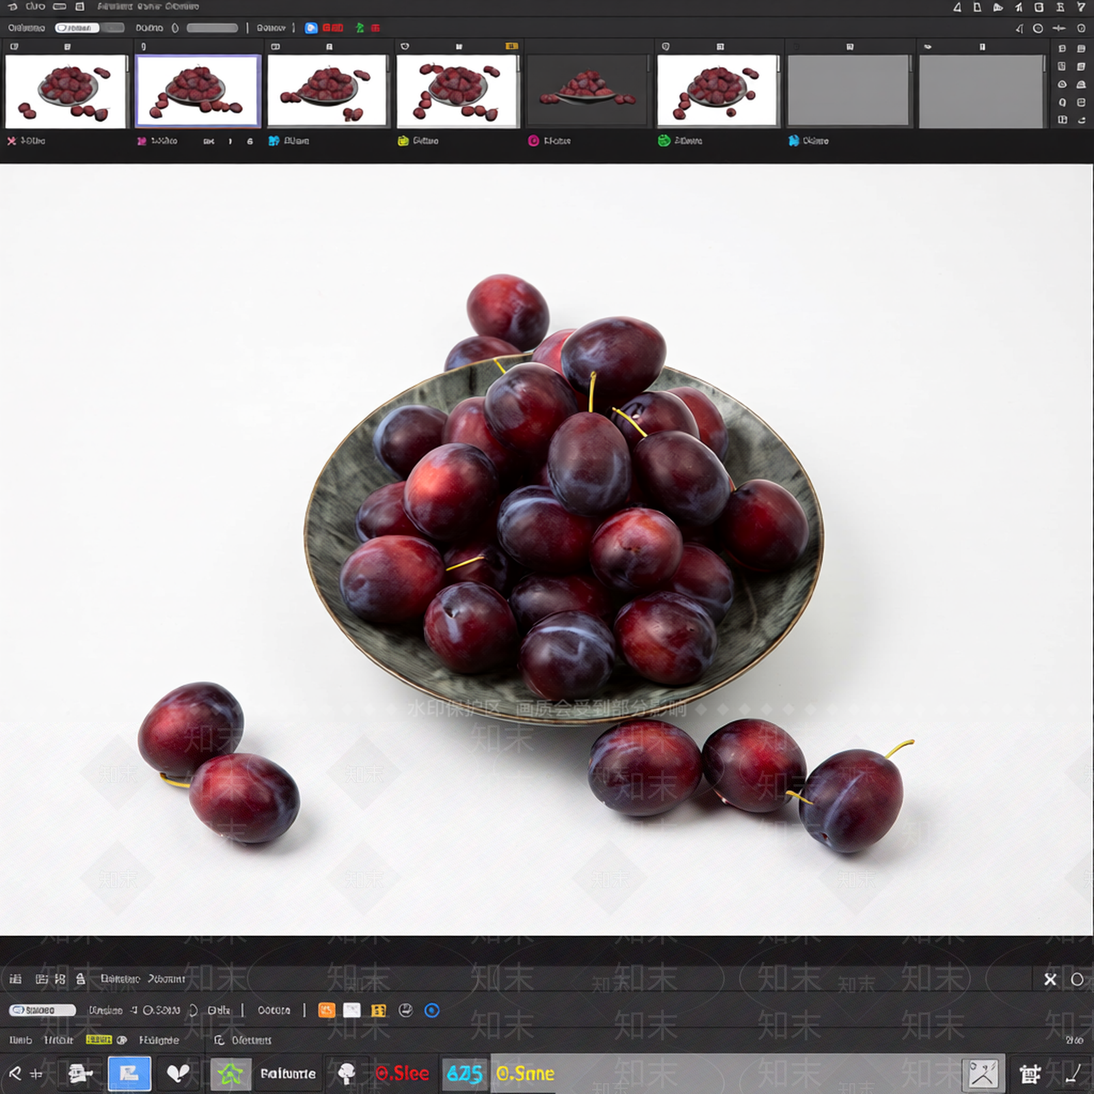Enable the pink circle flag on the filmstrip row
The image size is (1094, 1094).
pos(534,141)
